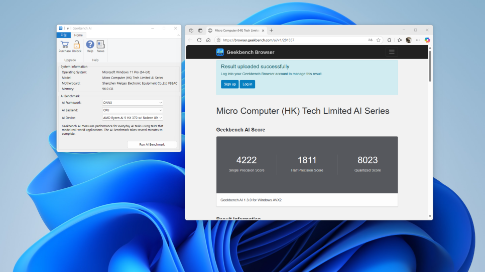Go to browser home page icon

coord(208,40)
